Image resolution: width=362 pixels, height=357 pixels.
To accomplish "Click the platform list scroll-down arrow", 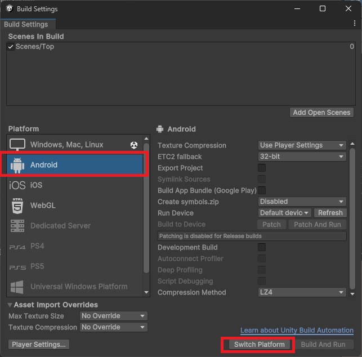I will (146, 292).
